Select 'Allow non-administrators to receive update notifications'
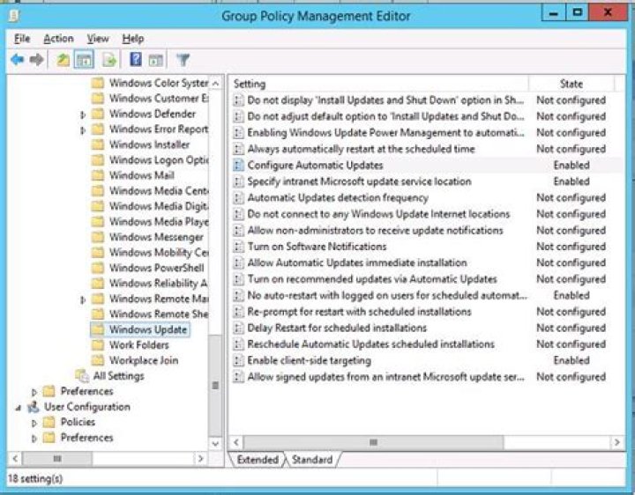 (x=375, y=230)
